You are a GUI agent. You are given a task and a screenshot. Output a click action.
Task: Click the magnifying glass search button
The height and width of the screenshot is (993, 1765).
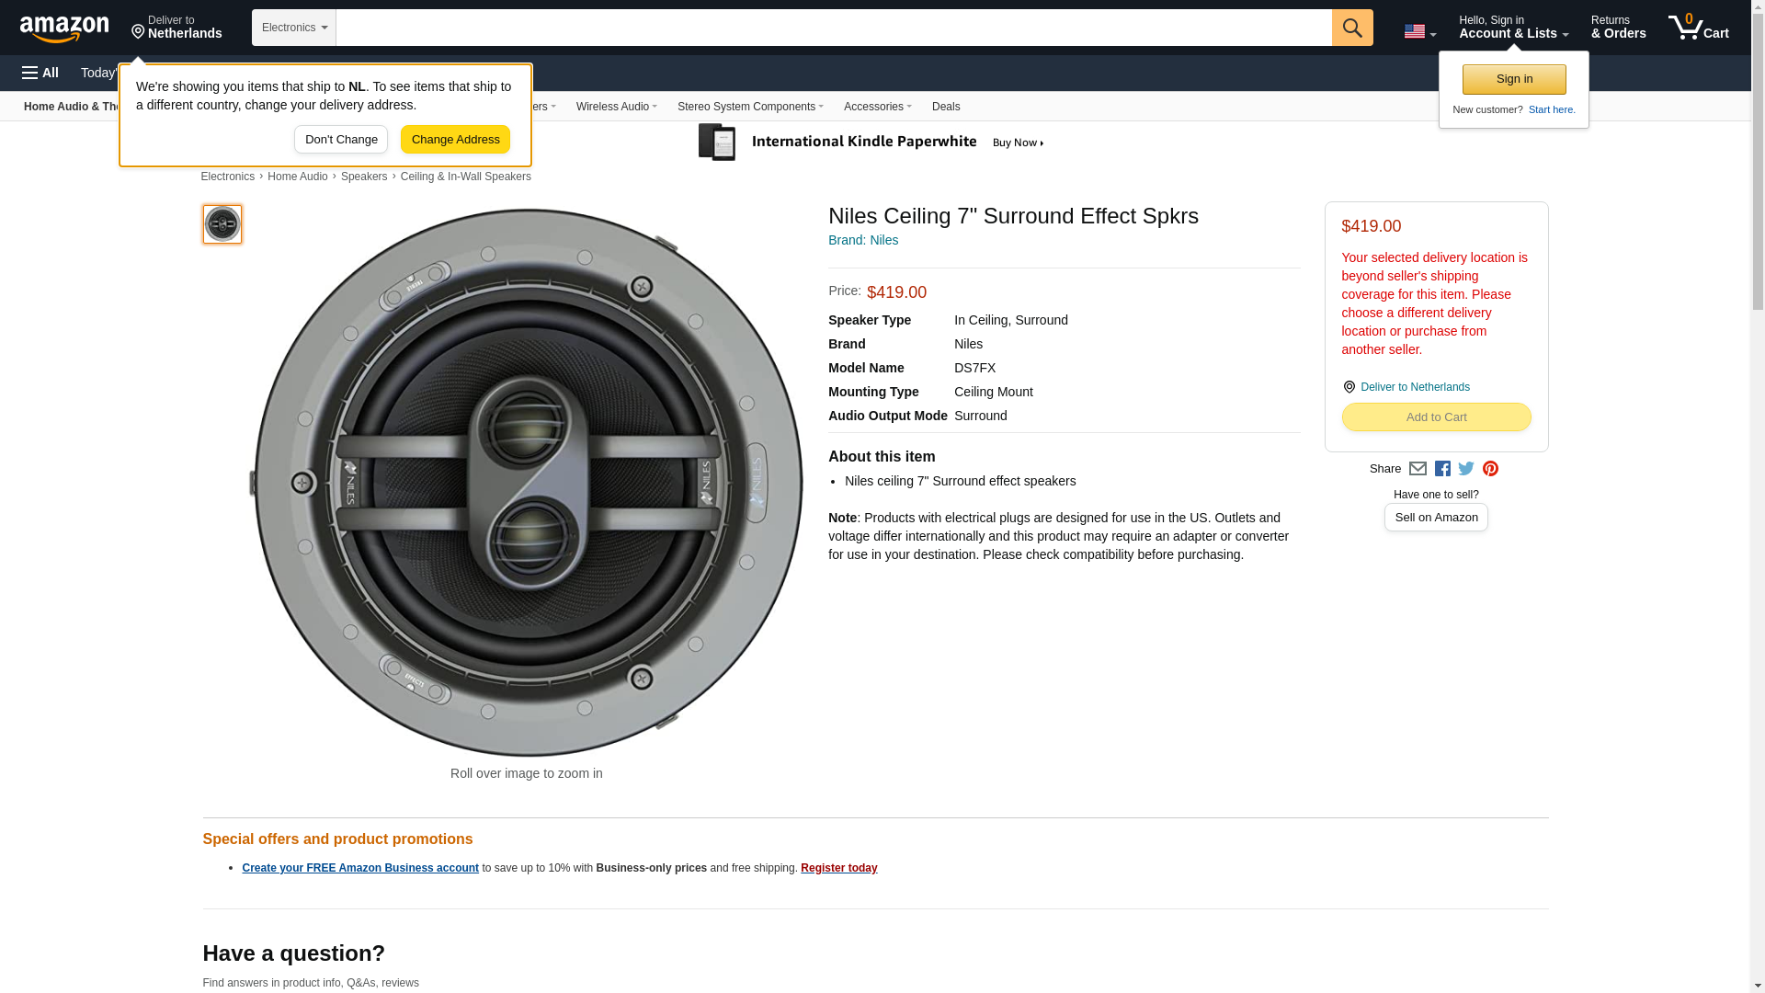(1351, 28)
